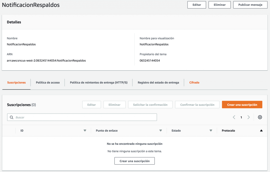
Task: Select Registro del estado de entrega tab
Action: (x=158, y=82)
